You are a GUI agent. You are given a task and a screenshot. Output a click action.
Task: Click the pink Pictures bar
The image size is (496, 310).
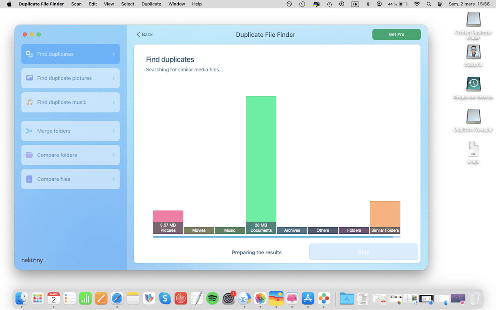point(168,216)
